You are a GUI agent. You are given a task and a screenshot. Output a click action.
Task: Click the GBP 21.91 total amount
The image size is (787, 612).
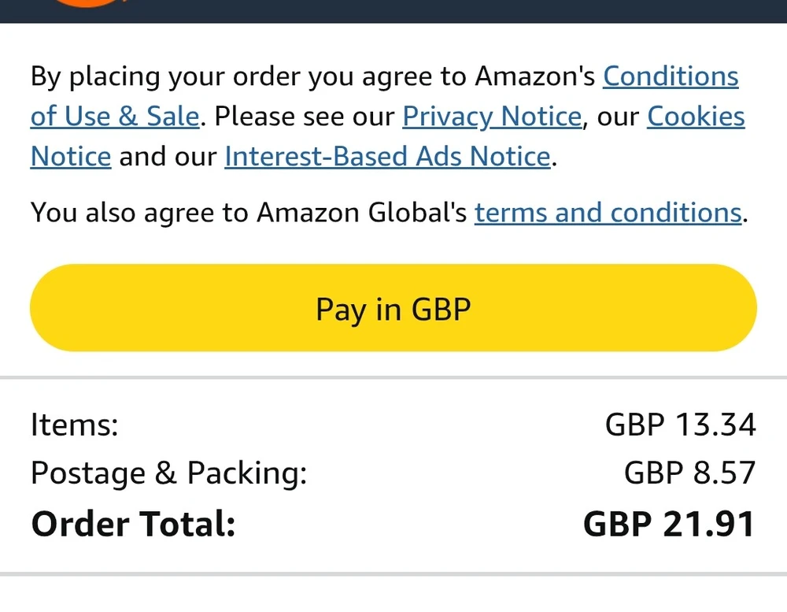[669, 524]
